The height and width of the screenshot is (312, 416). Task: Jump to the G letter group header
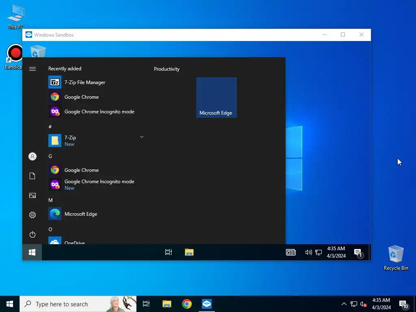coord(50,156)
